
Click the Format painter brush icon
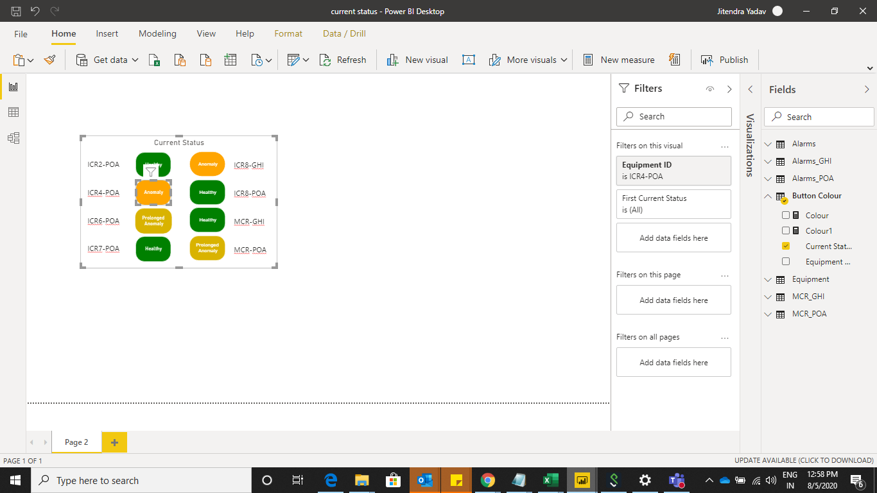(49, 60)
